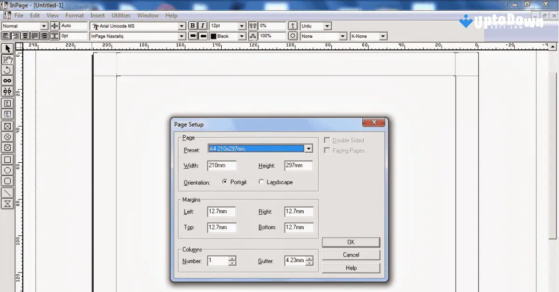Open the Preset paper size dropdown
Viewport: 559px width, 292px height.
308,148
